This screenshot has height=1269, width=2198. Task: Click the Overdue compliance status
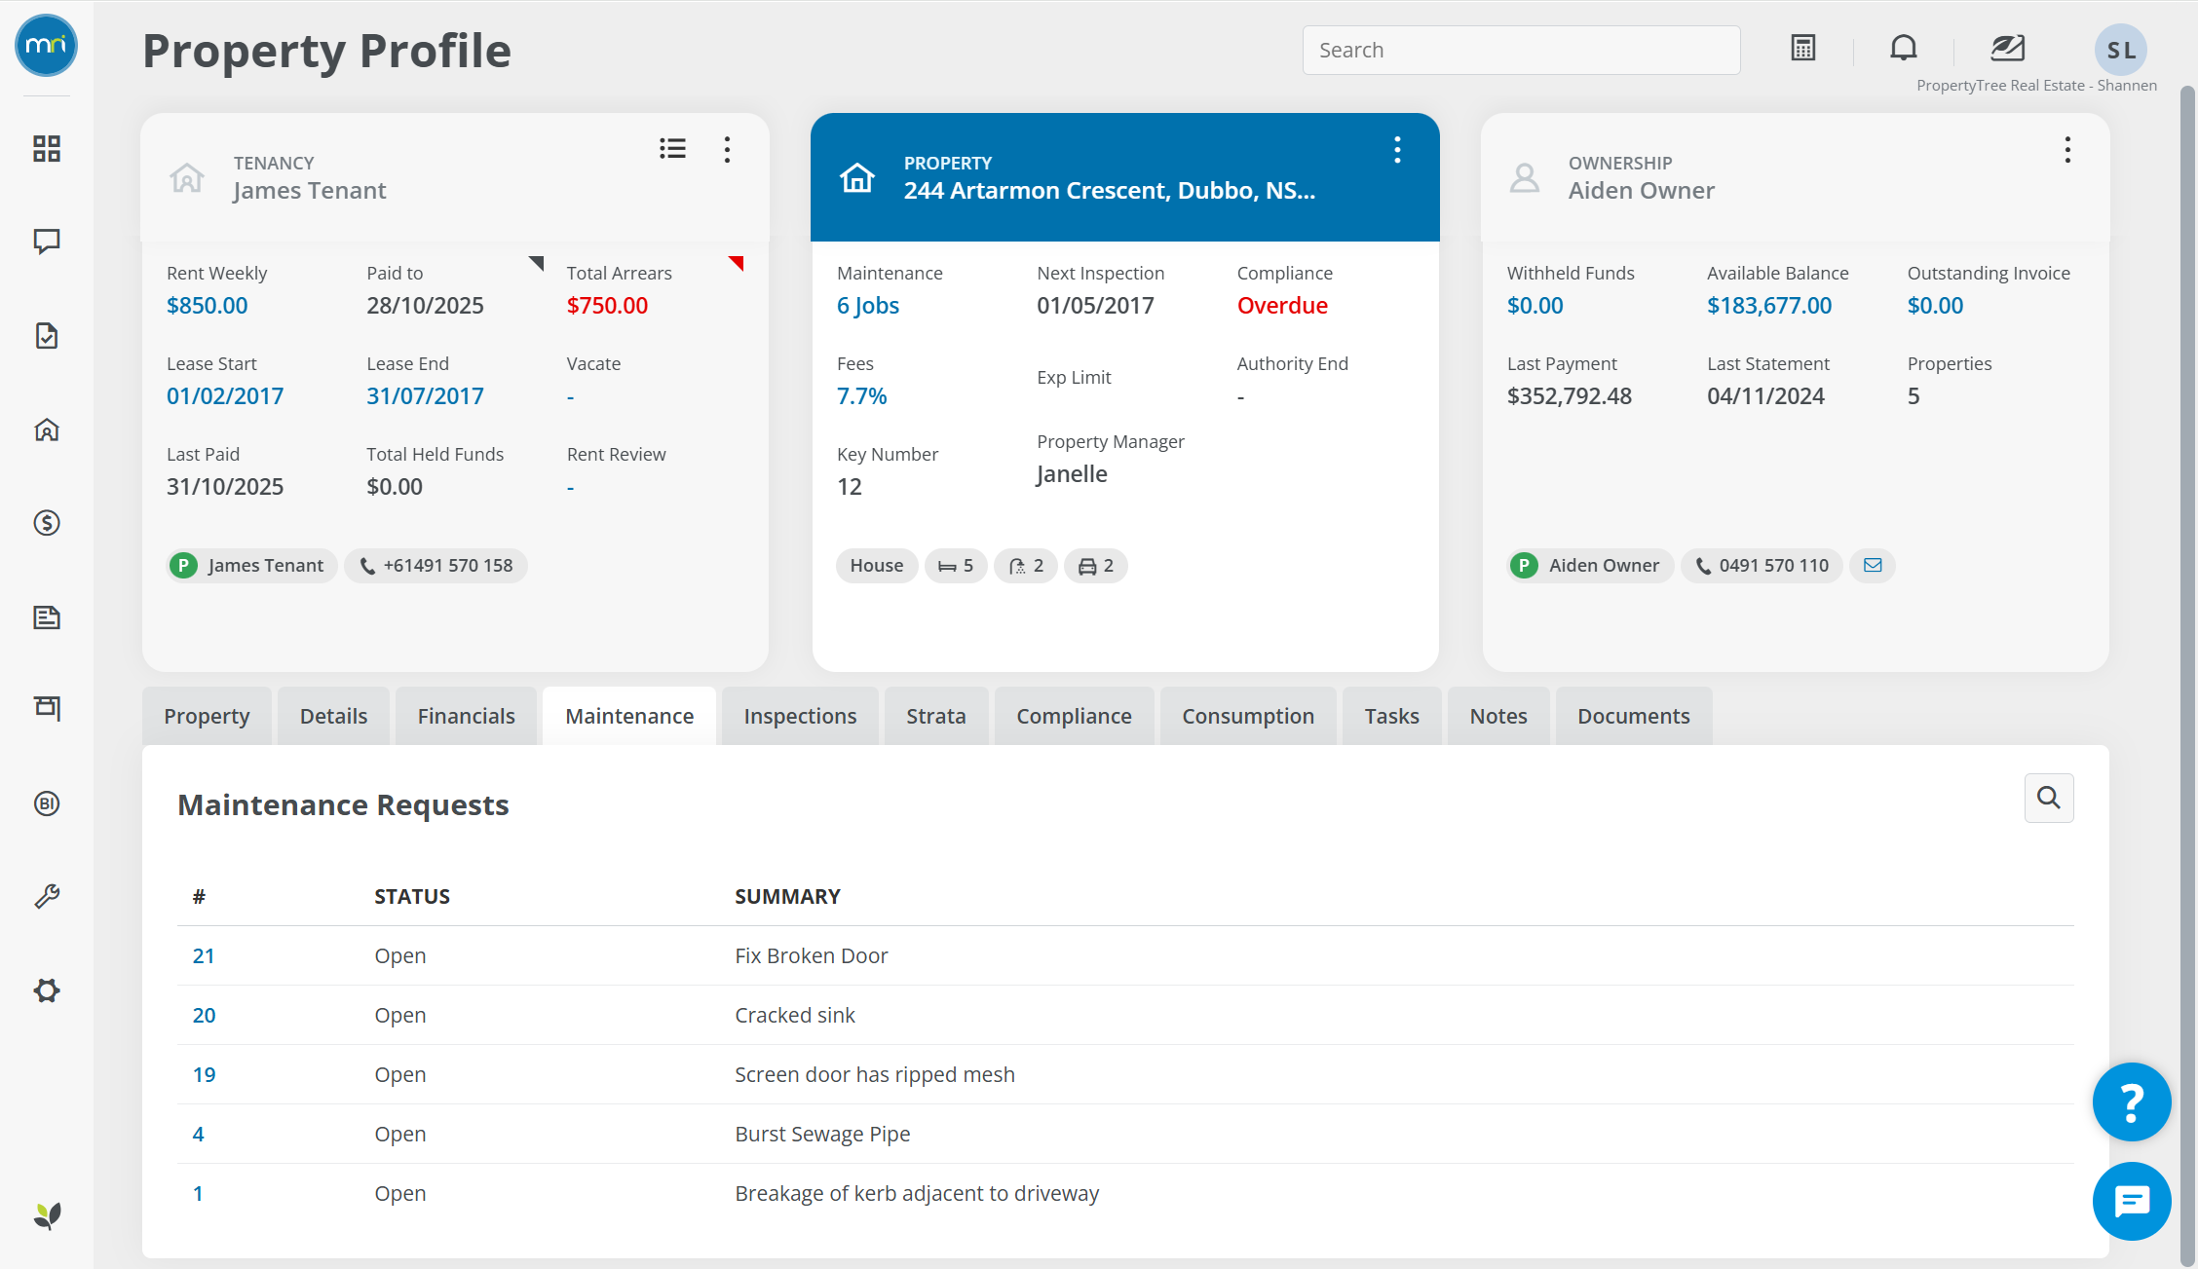click(x=1282, y=306)
